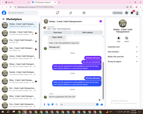The image size is (143, 114).
Task: Attach a photo using the image icon
Action: pos(49,105)
